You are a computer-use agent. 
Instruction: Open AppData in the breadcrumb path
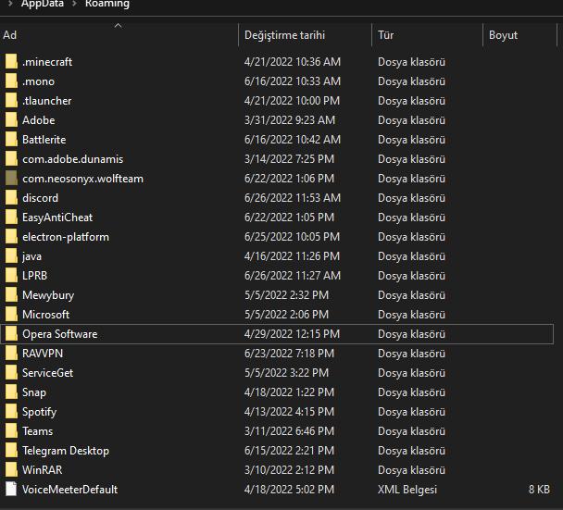click(x=43, y=4)
